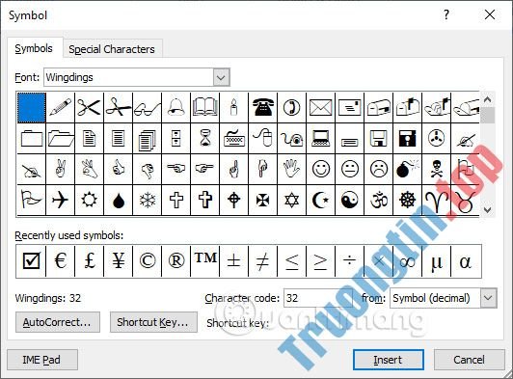Close the Symbol dialog with X
The width and height of the screenshot is (513, 379).
pos(490,14)
